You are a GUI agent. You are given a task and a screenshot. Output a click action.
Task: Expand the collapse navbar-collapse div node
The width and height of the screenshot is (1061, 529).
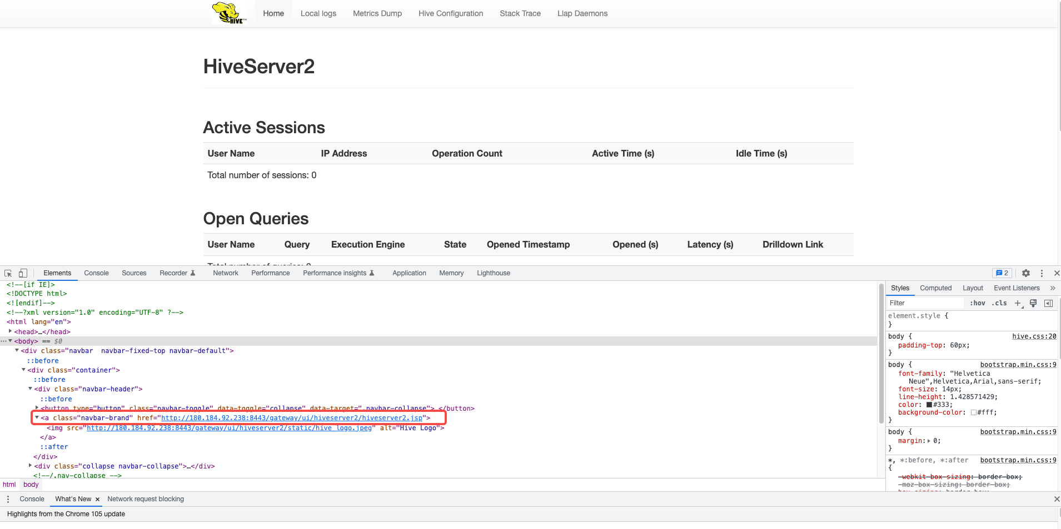click(x=30, y=466)
